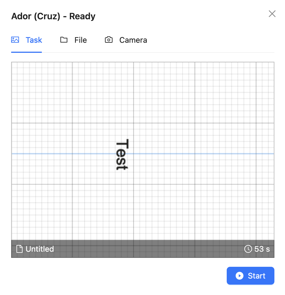Click the play circle icon inside Start

click(x=240, y=276)
